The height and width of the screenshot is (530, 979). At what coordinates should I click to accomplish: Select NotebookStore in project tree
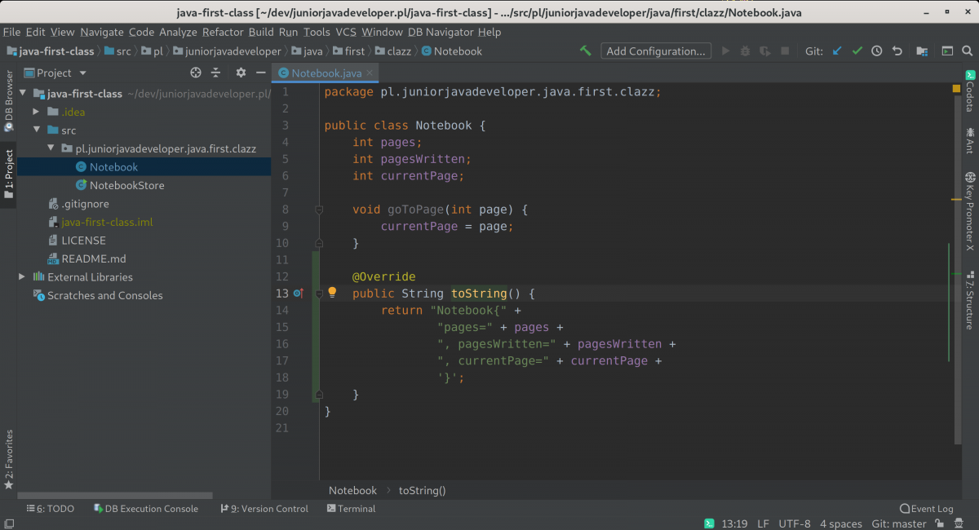pyautogui.click(x=126, y=185)
